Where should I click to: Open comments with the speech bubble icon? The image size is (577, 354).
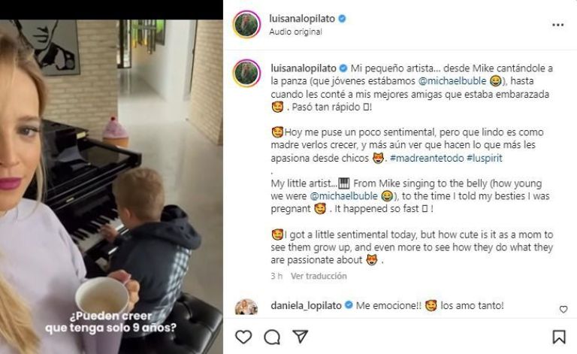pyautogui.click(x=272, y=337)
